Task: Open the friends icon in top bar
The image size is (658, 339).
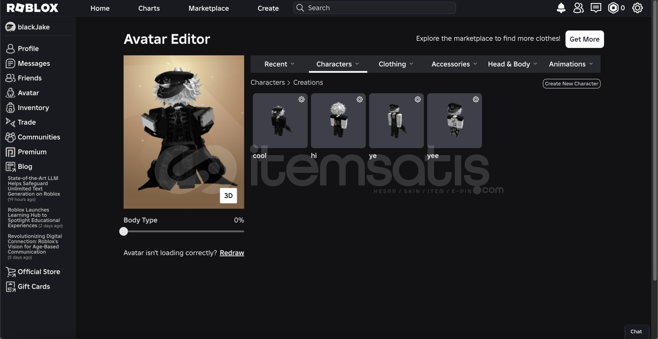Action: click(x=578, y=8)
